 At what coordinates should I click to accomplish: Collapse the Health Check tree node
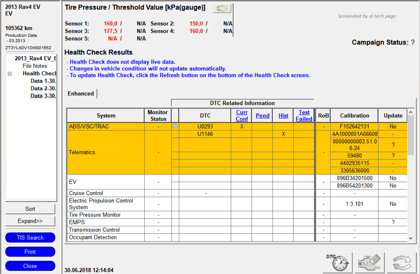click(x=10, y=74)
